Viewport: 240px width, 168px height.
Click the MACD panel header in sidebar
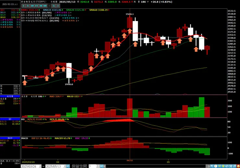point(10,138)
